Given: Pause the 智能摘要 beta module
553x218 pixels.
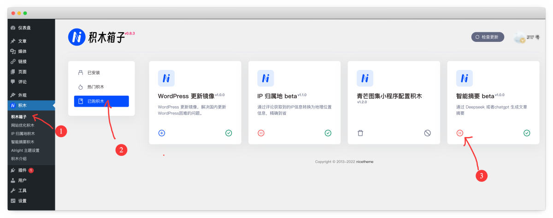Looking at the screenshot, I should [x=459, y=133].
